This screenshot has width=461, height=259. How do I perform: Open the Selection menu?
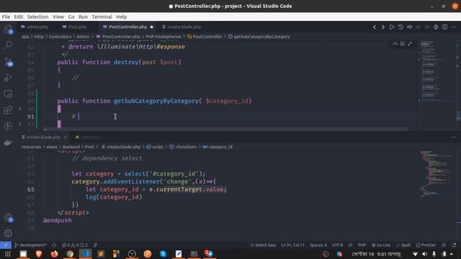(x=37, y=17)
